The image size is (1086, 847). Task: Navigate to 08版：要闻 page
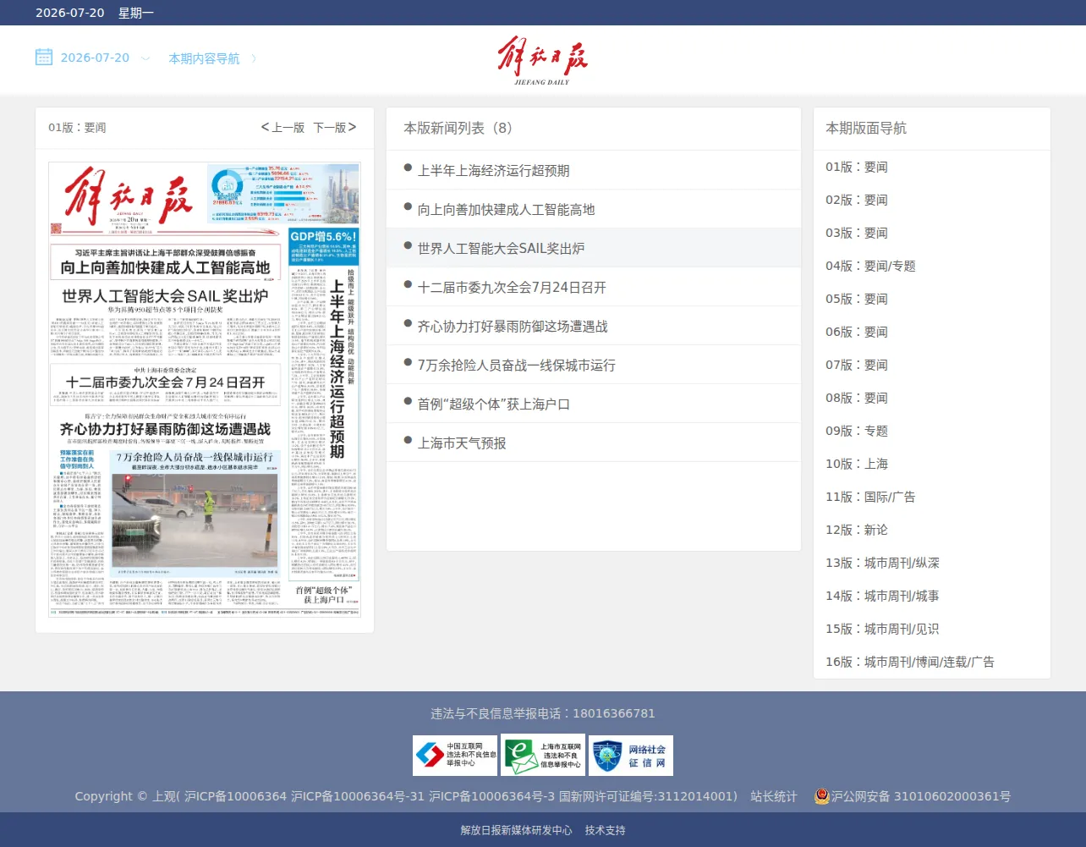857,398
